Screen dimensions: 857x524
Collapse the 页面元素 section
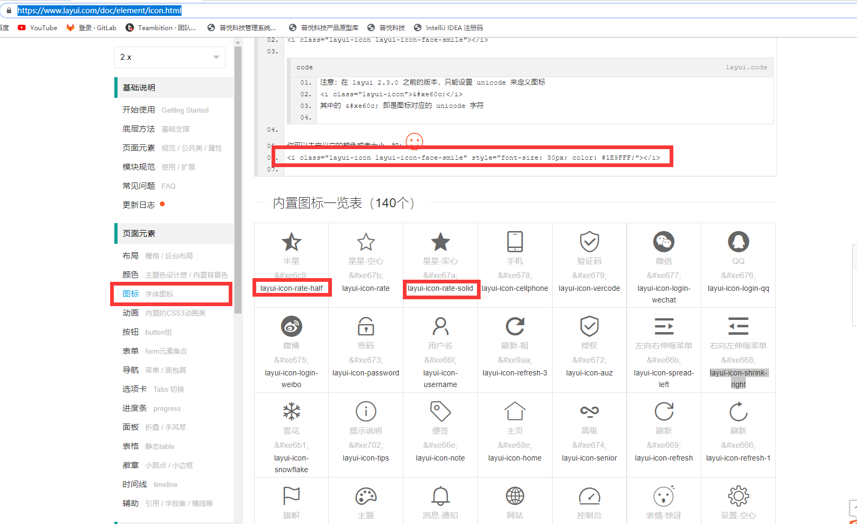tap(139, 233)
